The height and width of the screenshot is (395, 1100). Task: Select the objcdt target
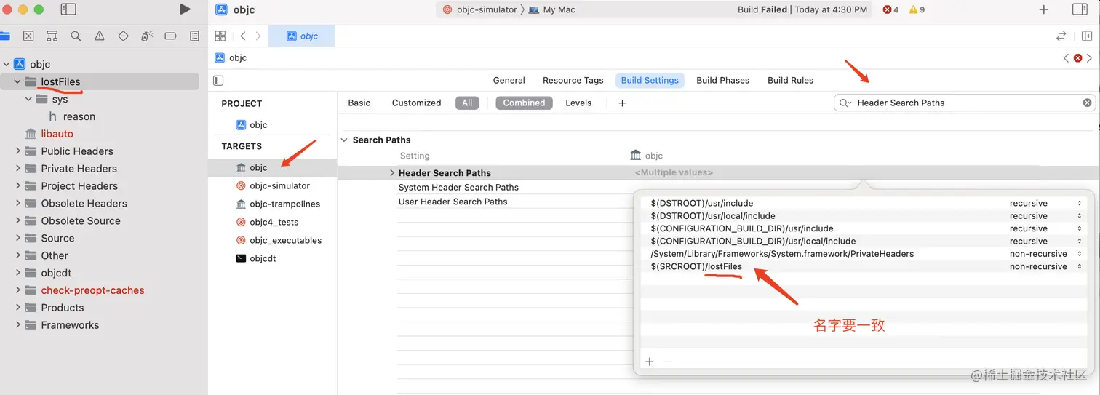(x=255, y=258)
